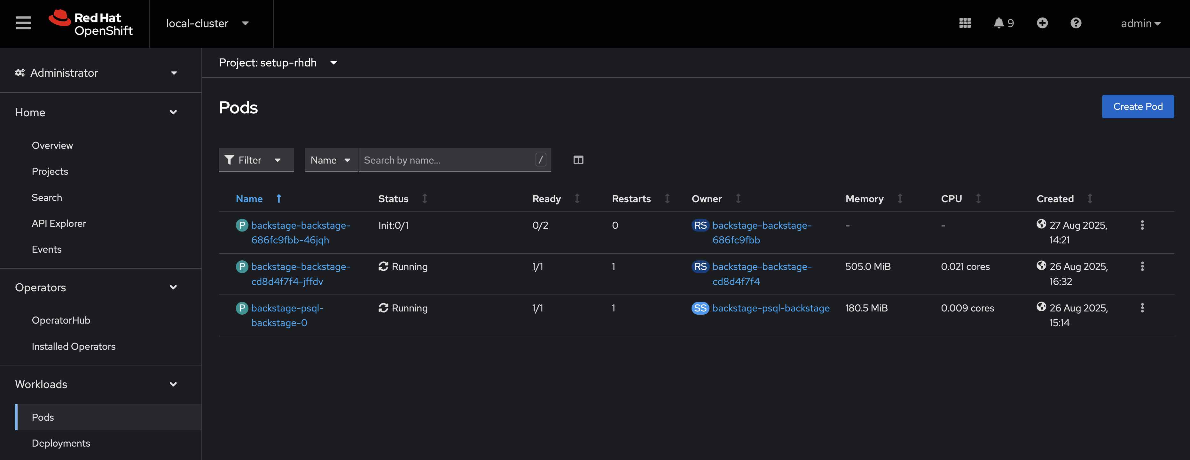Go to Deployments in the sidebar
The height and width of the screenshot is (460, 1190).
point(61,443)
